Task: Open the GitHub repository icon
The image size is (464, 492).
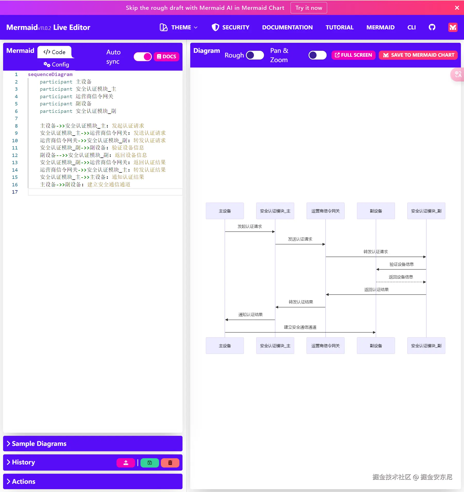Action: (x=432, y=27)
